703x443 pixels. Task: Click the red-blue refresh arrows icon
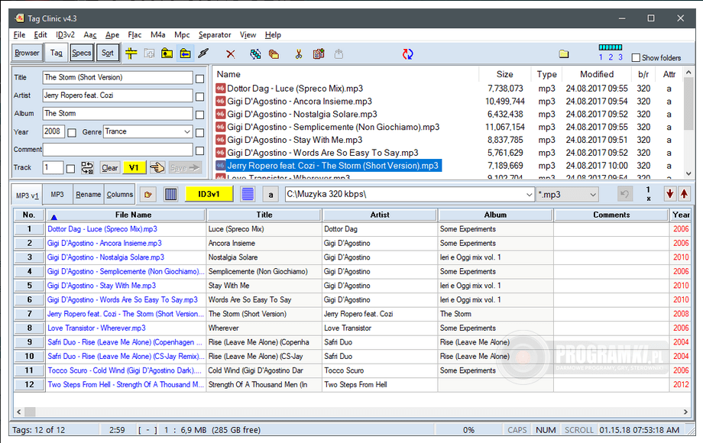point(407,54)
